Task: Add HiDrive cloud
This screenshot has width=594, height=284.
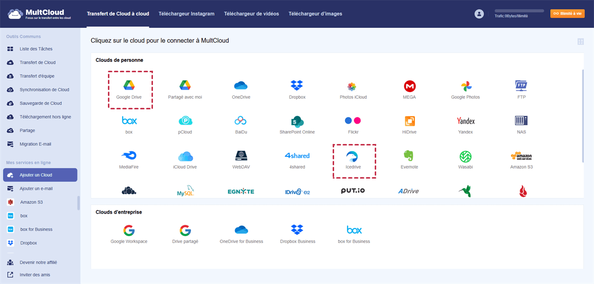Action: (x=409, y=125)
